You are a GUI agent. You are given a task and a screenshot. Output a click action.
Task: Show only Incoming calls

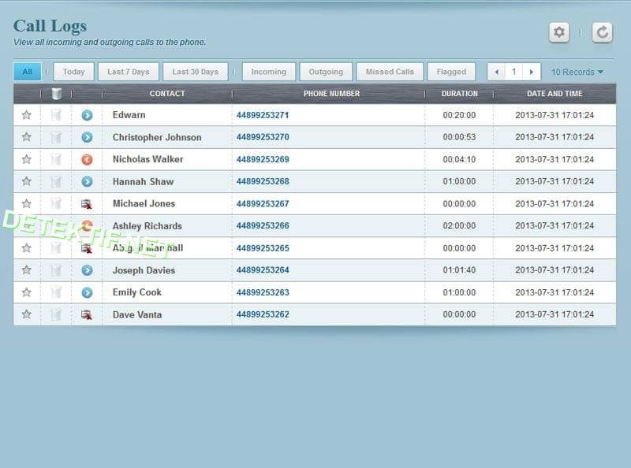tap(268, 72)
